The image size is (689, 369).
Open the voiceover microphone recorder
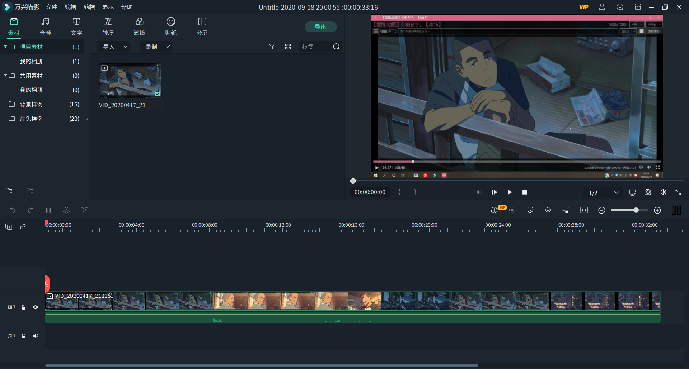[x=548, y=210]
